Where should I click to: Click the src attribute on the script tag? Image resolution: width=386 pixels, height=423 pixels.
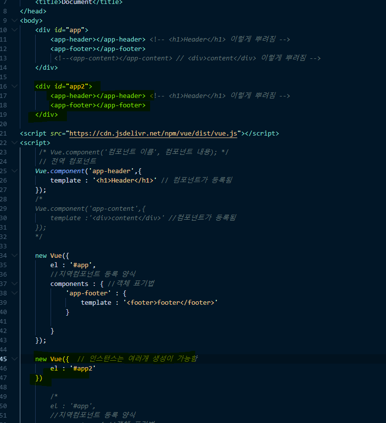click(56, 134)
